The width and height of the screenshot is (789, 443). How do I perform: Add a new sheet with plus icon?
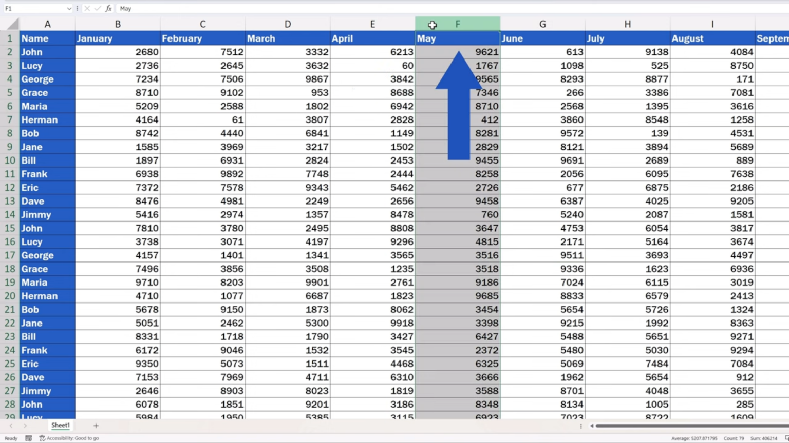tap(96, 426)
